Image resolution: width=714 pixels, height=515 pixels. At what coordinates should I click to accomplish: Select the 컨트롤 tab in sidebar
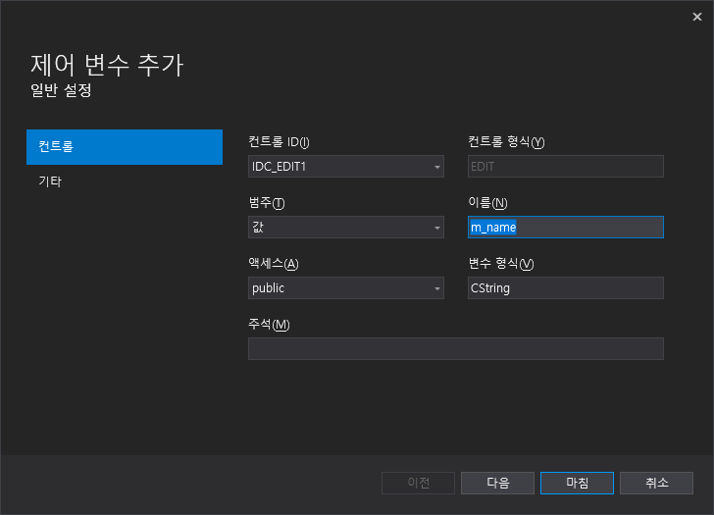pos(125,146)
